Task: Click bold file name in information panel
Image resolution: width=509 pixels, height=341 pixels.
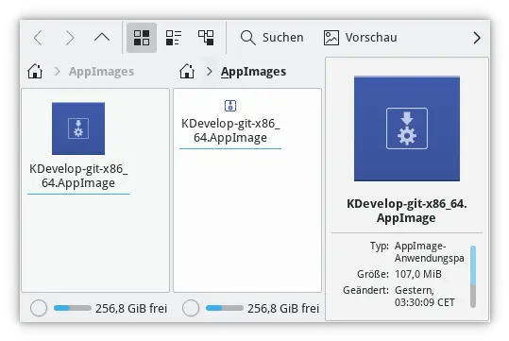Action: [x=407, y=211]
